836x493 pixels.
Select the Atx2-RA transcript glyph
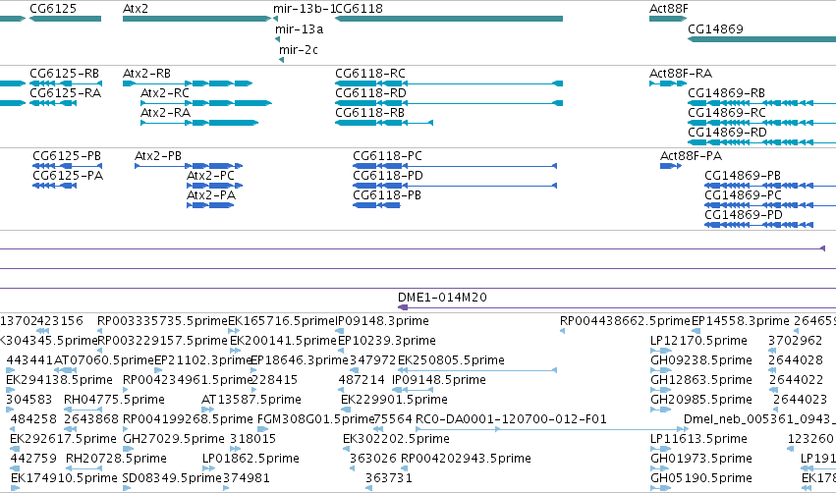click(x=199, y=123)
